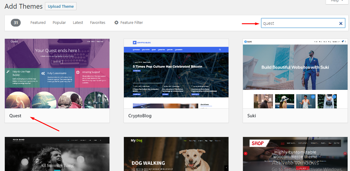Click the DOG WALKING text in My Dog preview
Image resolution: width=350 pixels, height=171 pixels.
pos(148,163)
